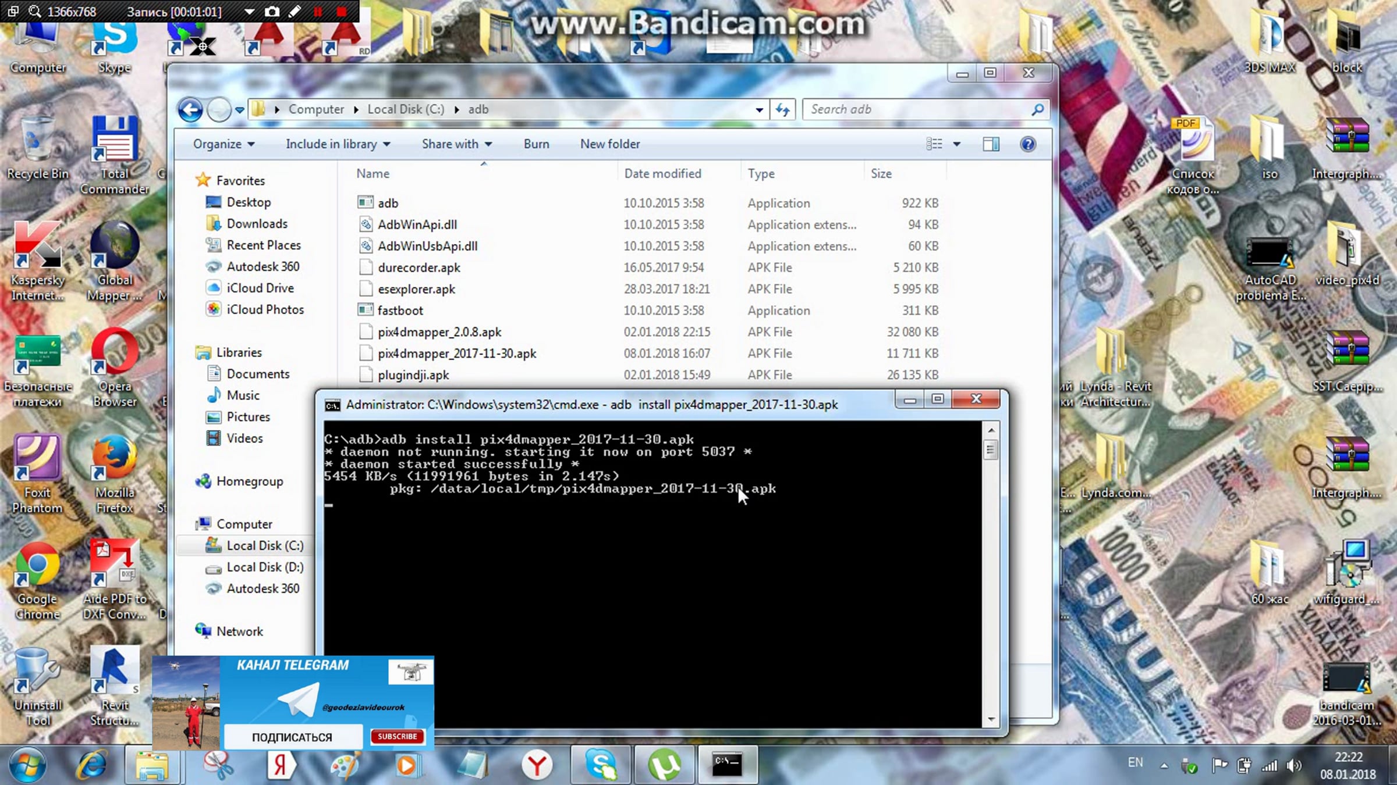
Task: Open the wifiguard desktop shortcut
Action: coord(1347,573)
